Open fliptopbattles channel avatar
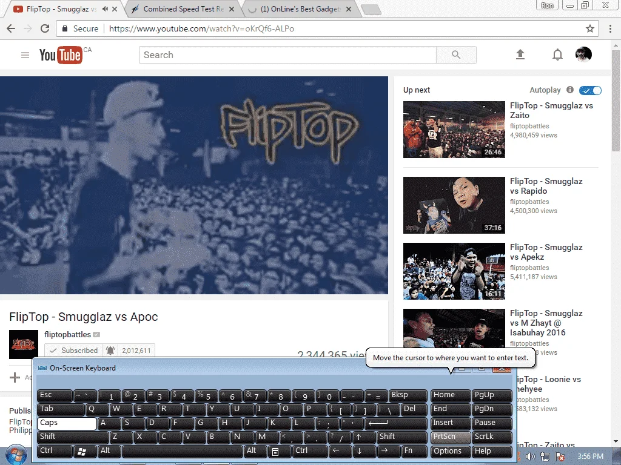 (24, 345)
